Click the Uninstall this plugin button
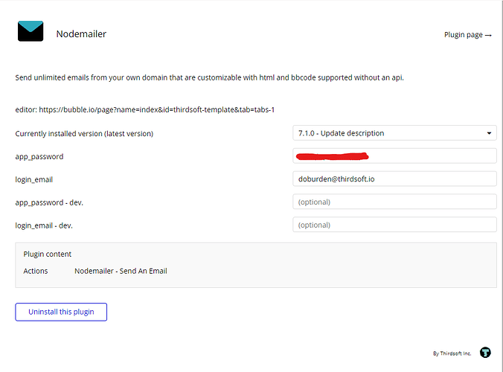503x372 pixels. (61, 312)
